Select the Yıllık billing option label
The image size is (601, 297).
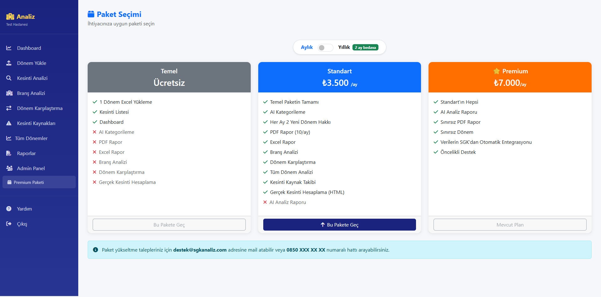pyautogui.click(x=344, y=47)
